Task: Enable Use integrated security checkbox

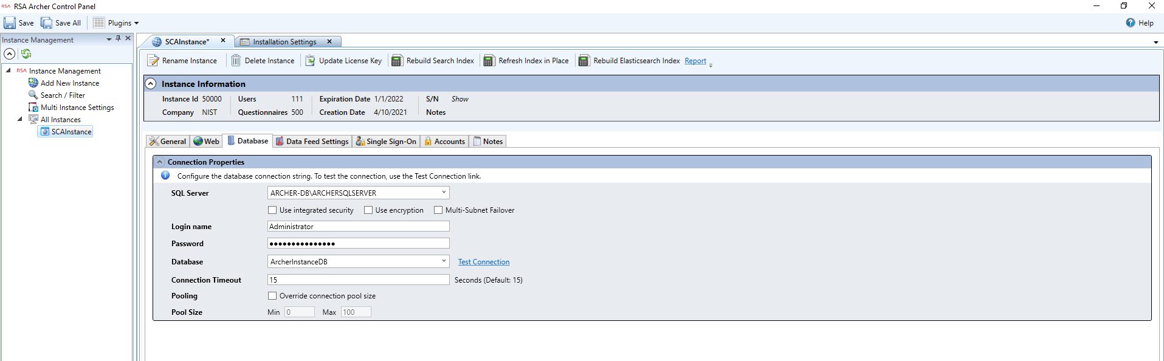Action: point(272,210)
